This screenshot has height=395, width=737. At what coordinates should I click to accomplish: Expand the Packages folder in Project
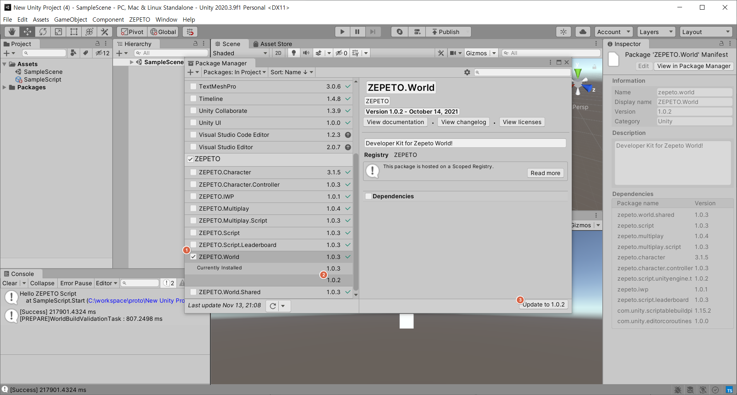pyautogui.click(x=5, y=87)
